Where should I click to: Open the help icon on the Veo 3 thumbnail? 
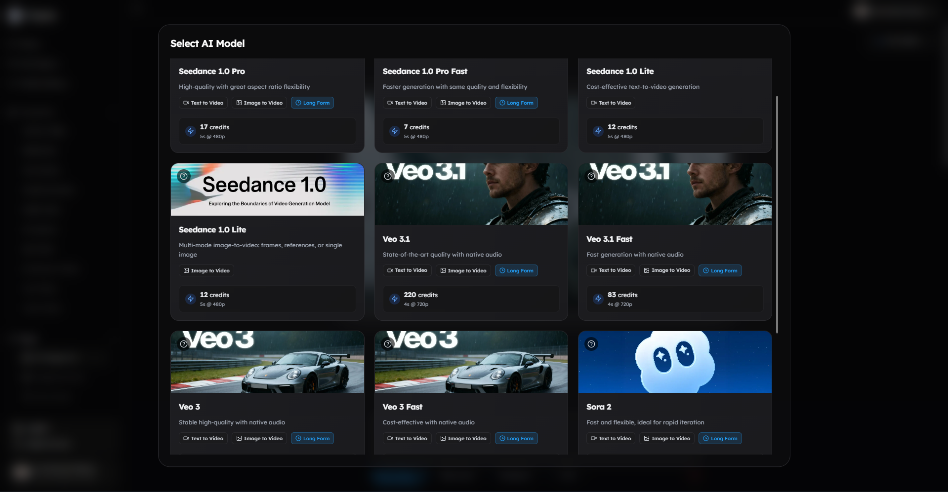point(184,344)
